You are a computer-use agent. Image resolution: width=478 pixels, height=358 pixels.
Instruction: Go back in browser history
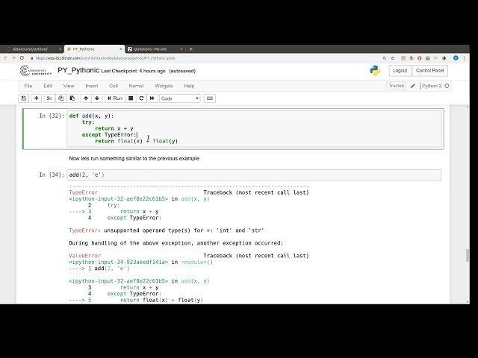pos(5,58)
